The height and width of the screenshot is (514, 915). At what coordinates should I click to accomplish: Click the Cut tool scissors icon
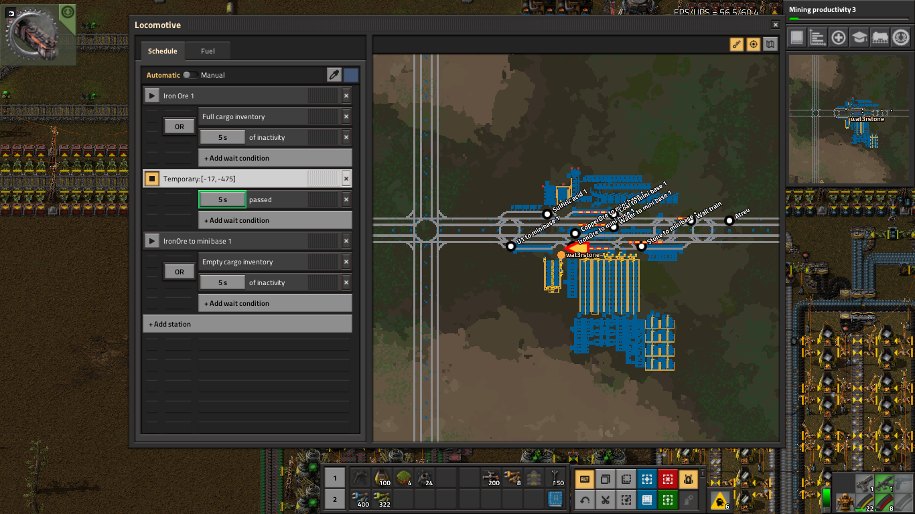coord(605,499)
